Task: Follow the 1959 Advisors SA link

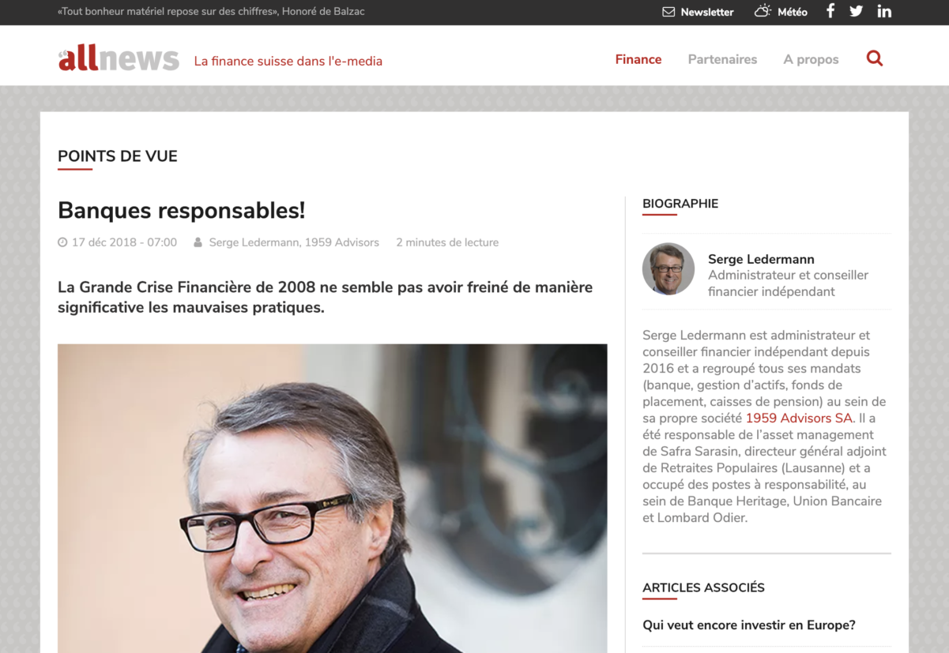Action: click(799, 418)
